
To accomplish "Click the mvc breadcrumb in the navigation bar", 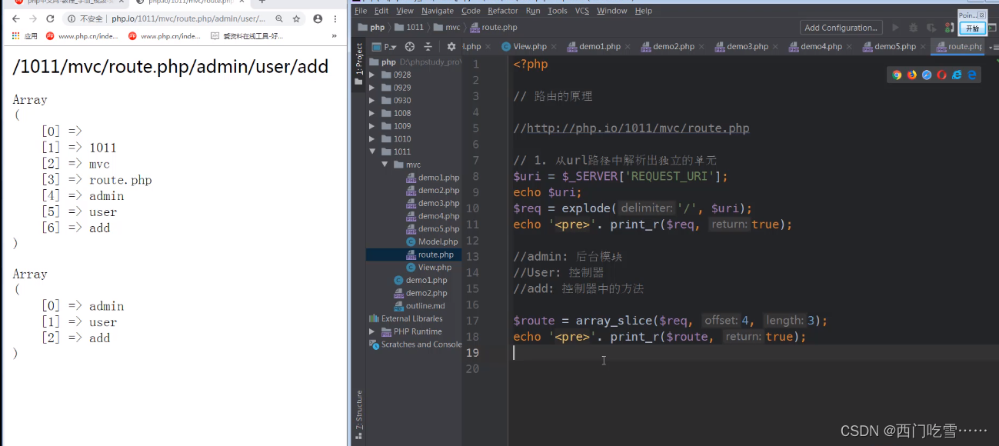I will [x=447, y=28].
